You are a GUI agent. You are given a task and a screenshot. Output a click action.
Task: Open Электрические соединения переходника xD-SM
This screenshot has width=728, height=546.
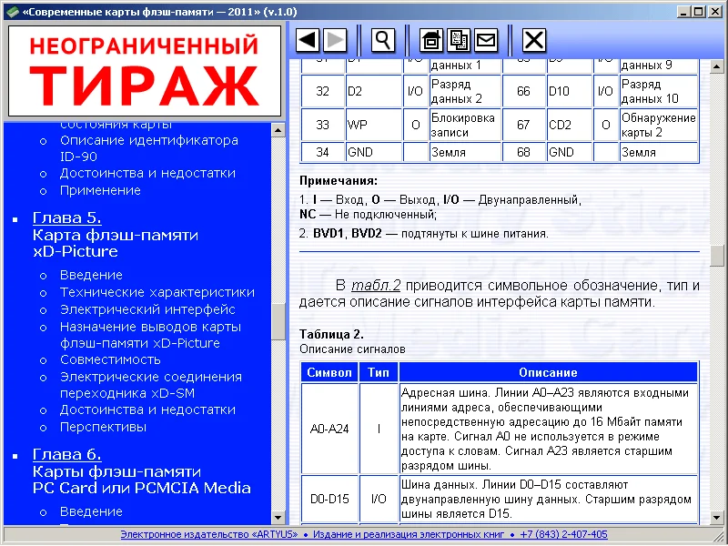(x=151, y=385)
